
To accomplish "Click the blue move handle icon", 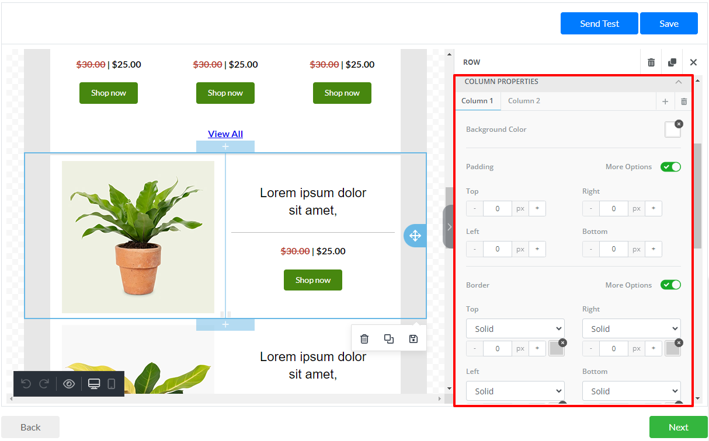I will (415, 236).
